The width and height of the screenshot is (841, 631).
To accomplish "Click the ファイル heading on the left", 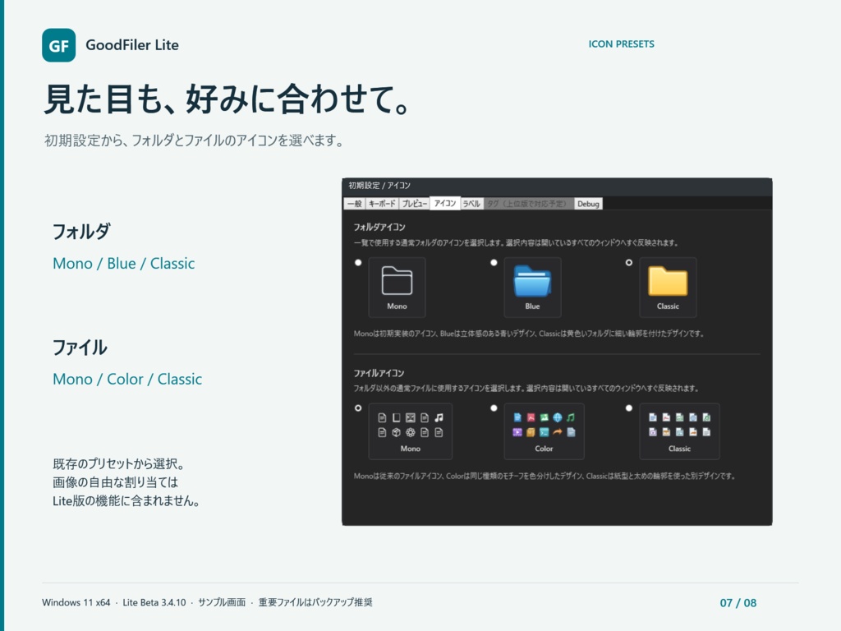I will pyautogui.click(x=80, y=348).
